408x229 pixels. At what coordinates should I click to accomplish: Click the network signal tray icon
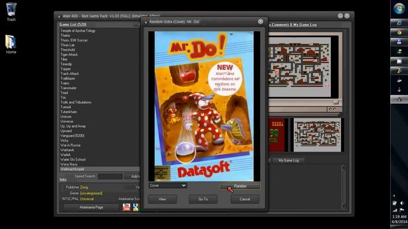coord(395,210)
